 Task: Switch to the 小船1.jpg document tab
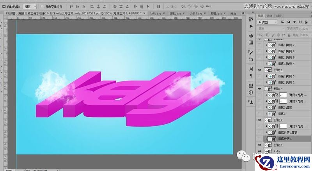[x=195, y=13]
